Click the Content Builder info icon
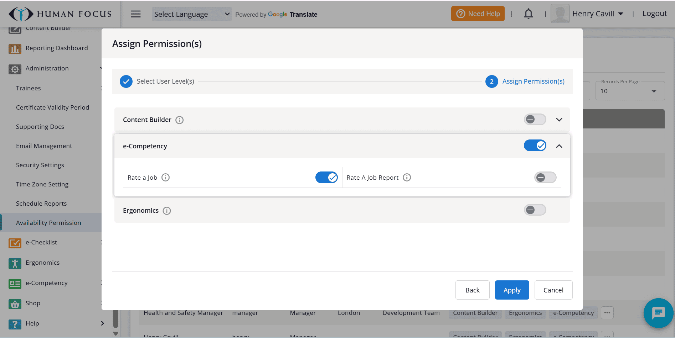The width and height of the screenshot is (675, 338). coord(180,120)
